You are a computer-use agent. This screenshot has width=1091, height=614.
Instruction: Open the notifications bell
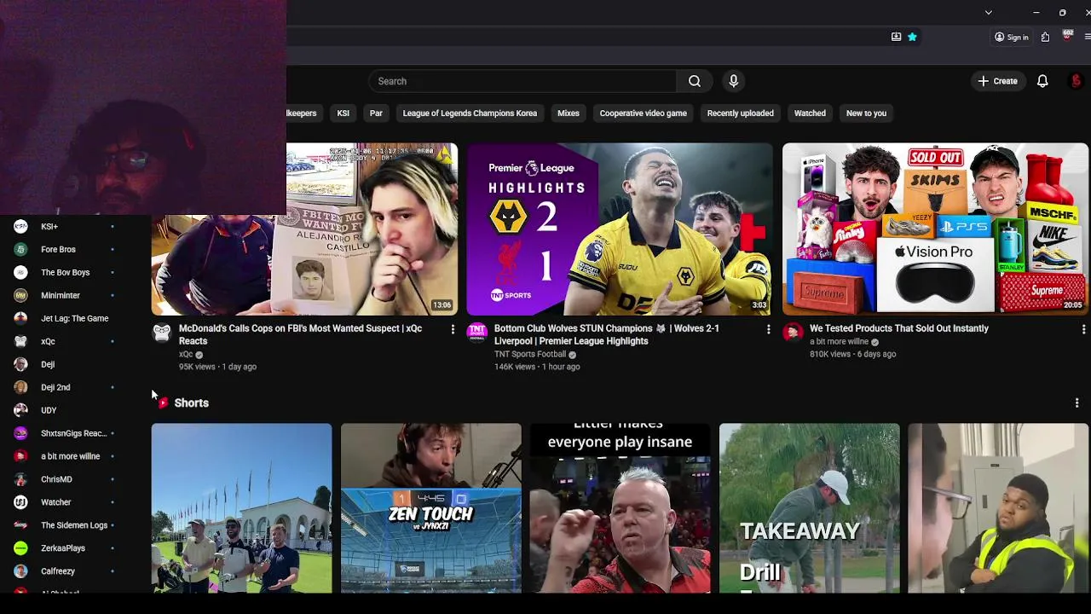[1042, 81]
